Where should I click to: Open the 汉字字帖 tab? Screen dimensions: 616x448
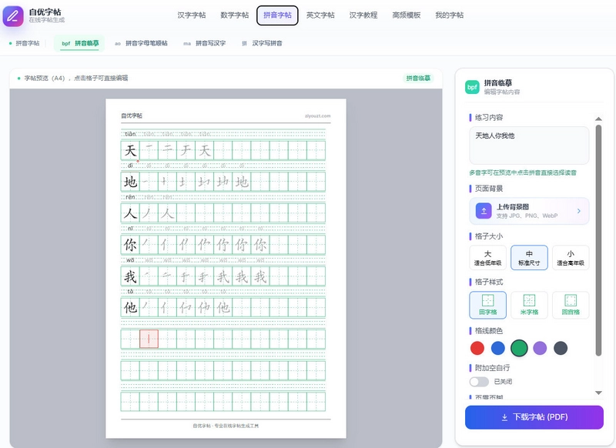[191, 15]
